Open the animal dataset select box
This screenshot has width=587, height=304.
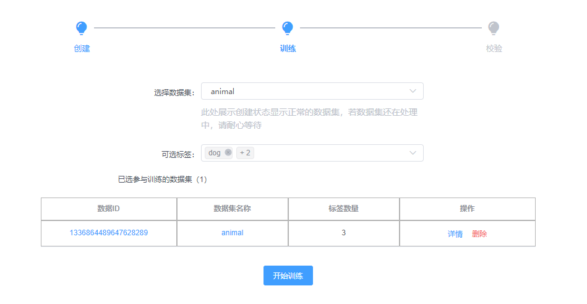312,91
